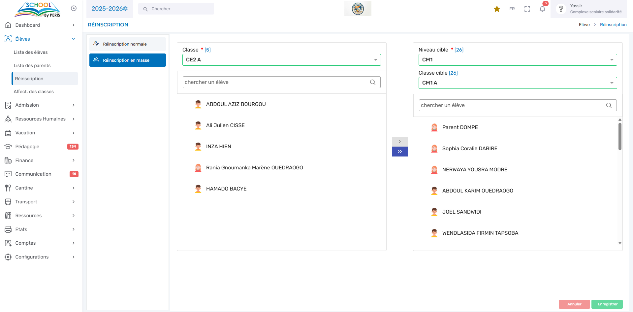Open the help question mark icon
Image resolution: width=633 pixels, height=312 pixels.
[561, 9]
